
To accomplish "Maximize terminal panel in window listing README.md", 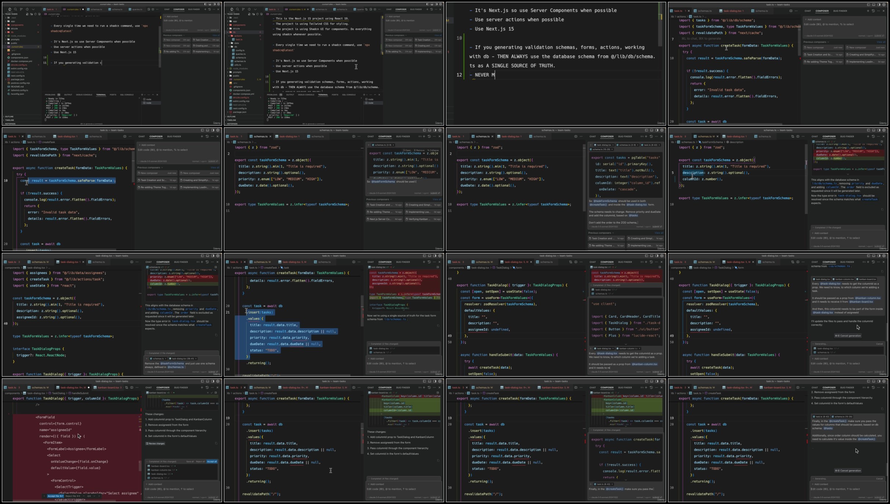I will (153, 95).
